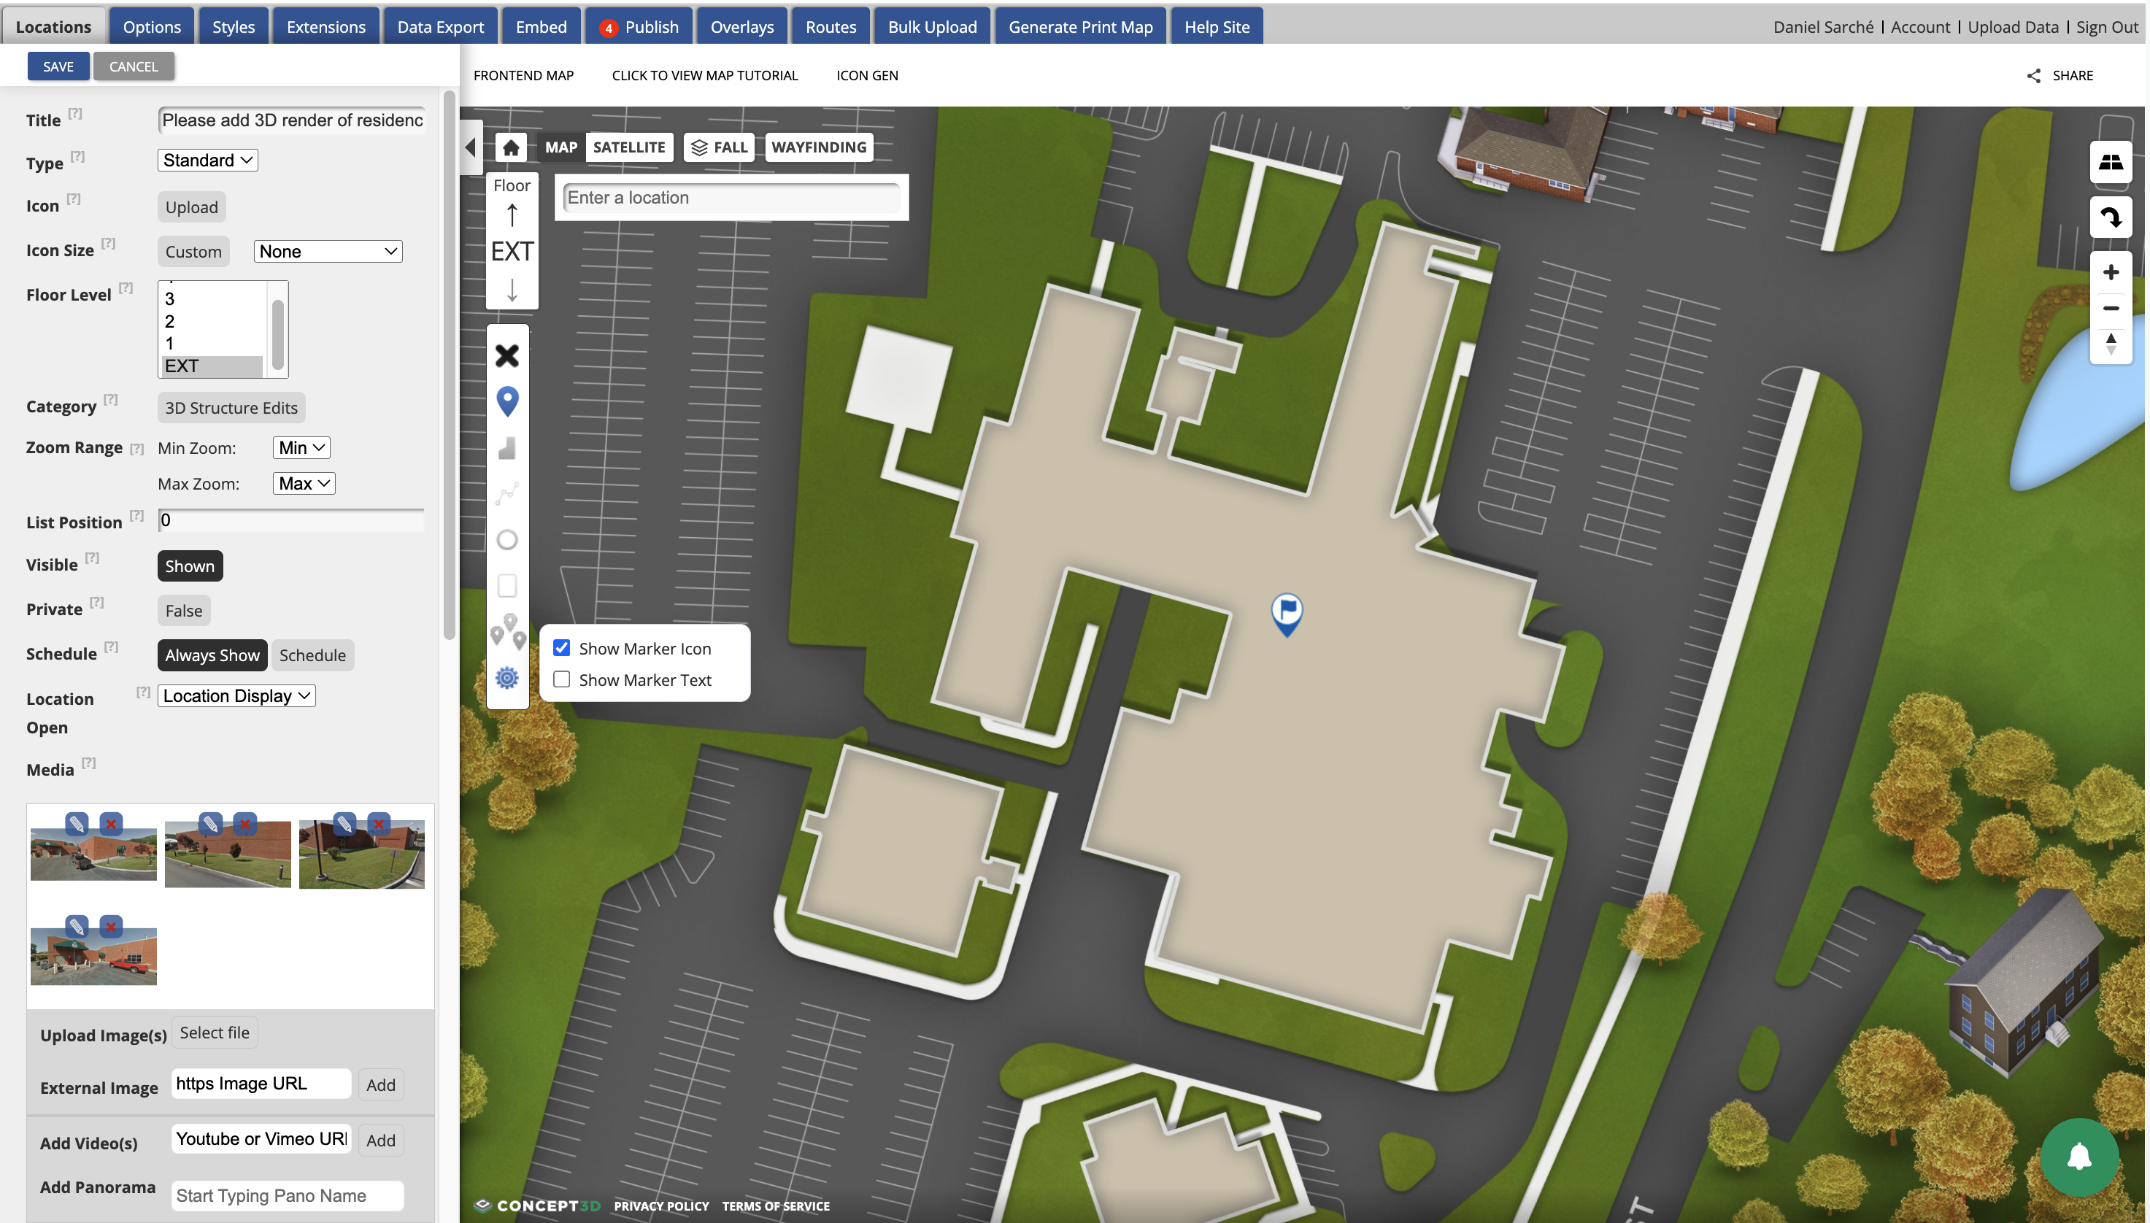Click the multiple markers tool icon
This screenshot has height=1223, width=2150.
click(x=507, y=632)
